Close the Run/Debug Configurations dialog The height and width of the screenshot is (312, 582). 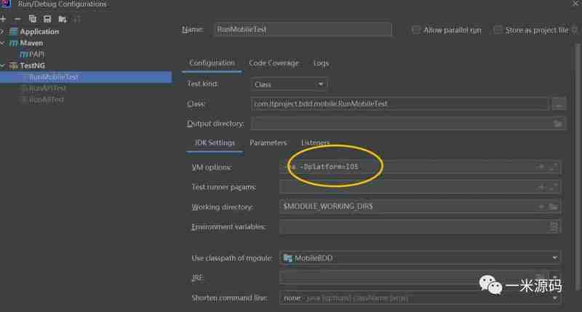point(575,3)
